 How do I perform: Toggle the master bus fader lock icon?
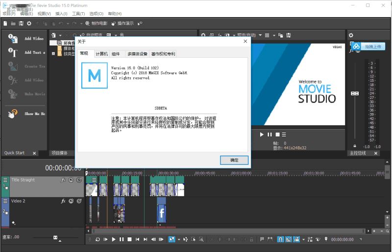click(355, 146)
